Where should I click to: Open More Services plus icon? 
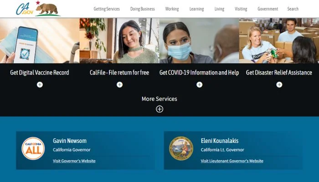[159, 109]
